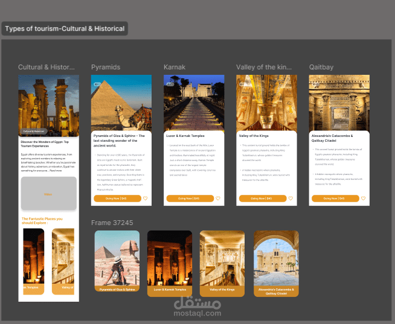Select the 'Cultural & Histor...' frame label
Image resolution: width=395 pixels, height=324 pixels.
(x=47, y=67)
